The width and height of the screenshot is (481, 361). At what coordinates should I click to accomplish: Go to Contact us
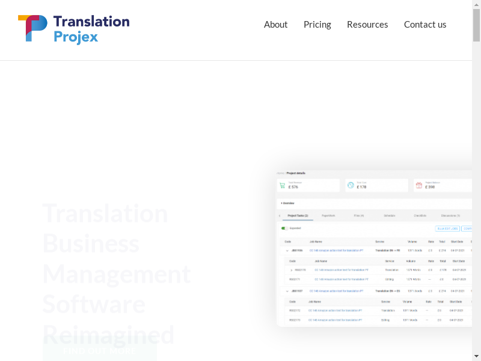(x=424, y=24)
